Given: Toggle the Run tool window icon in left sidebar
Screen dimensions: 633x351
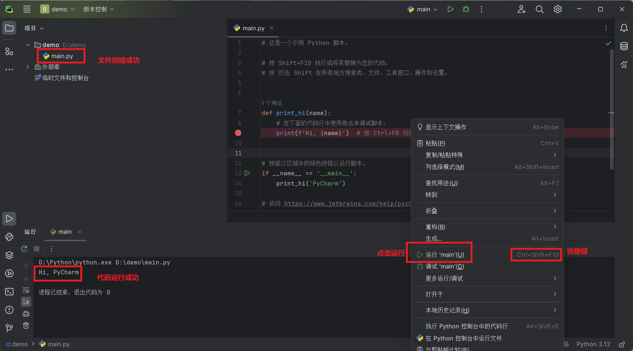Looking at the screenshot, I should [10, 219].
